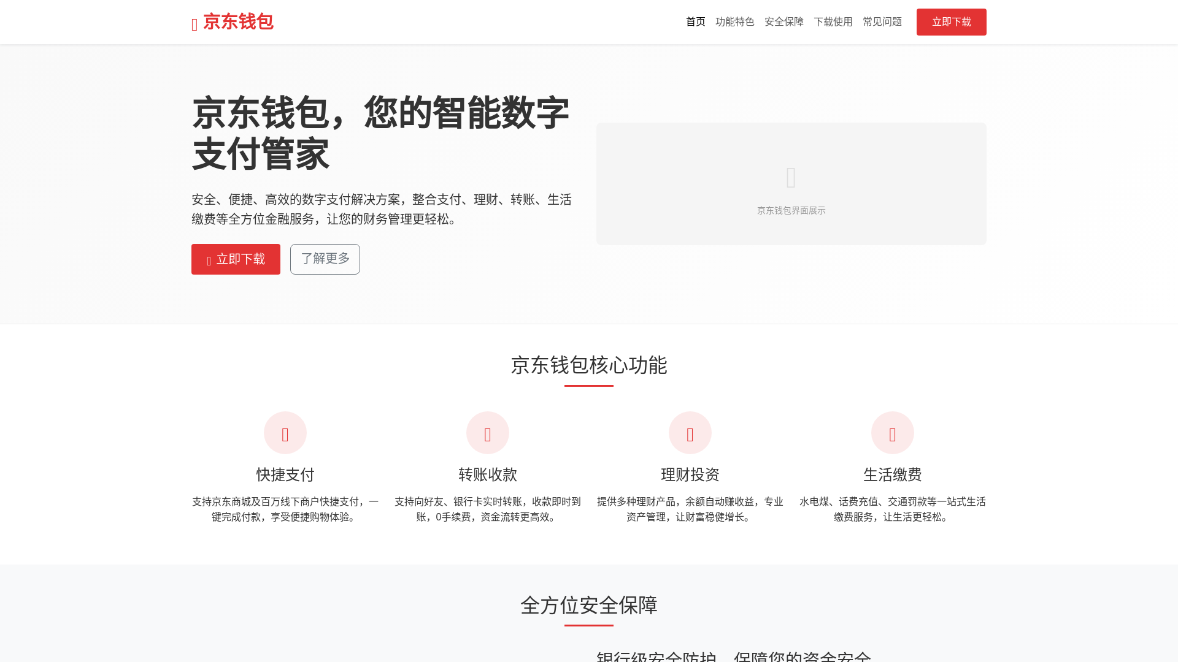Click the 生活缴费 card title
The height and width of the screenshot is (662, 1178).
pyautogui.click(x=893, y=474)
